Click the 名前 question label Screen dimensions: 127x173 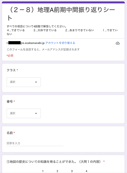(10, 133)
